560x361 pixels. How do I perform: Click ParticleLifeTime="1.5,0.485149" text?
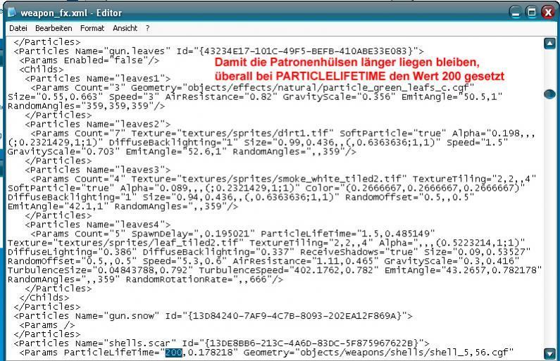coord(348,234)
